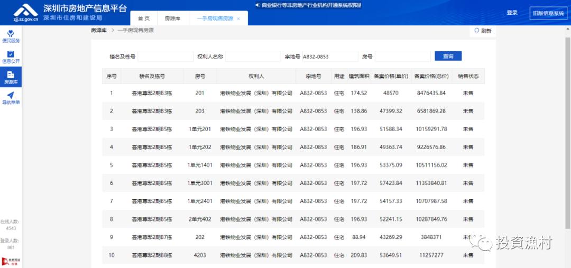Select room 1单元1401 in row 5

[199, 165]
